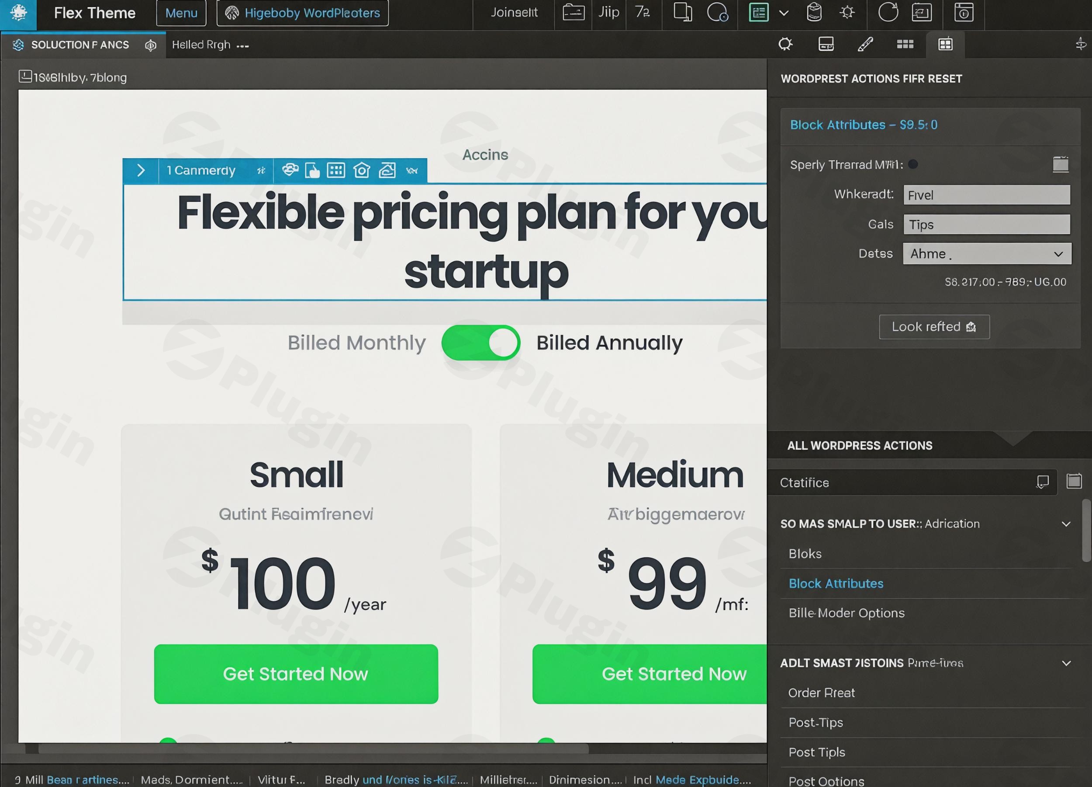Screen dimensions: 1092x787
Task: Click the sparkle icon after Canmerdy label
Action: tap(261, 170)
